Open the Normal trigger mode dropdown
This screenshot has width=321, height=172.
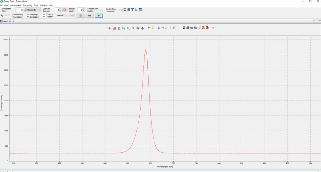[x=65, y=15]
